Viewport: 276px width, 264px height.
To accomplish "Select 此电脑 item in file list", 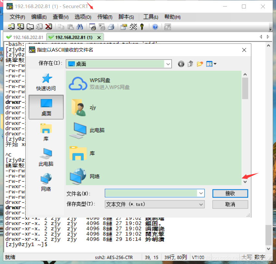I will 87,130.
